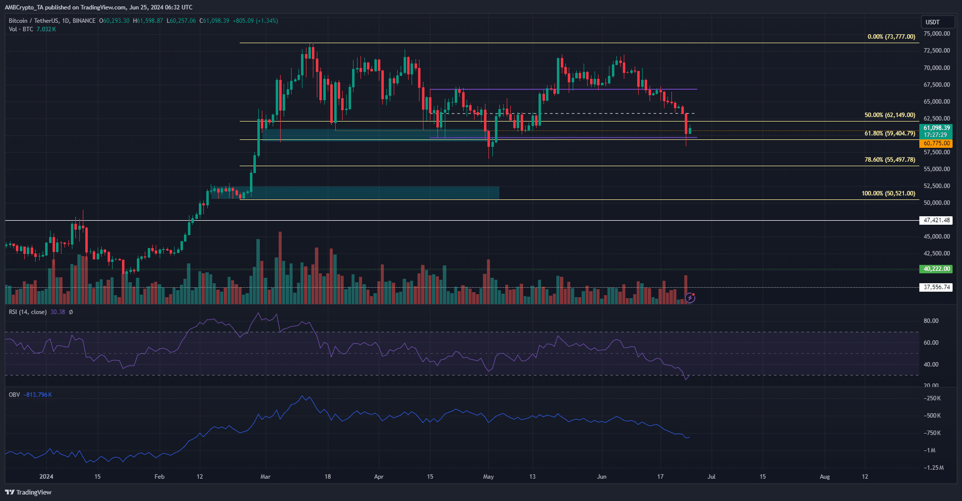
Task: Click the high price H61,598.87
Action: [x=148, y=21]
